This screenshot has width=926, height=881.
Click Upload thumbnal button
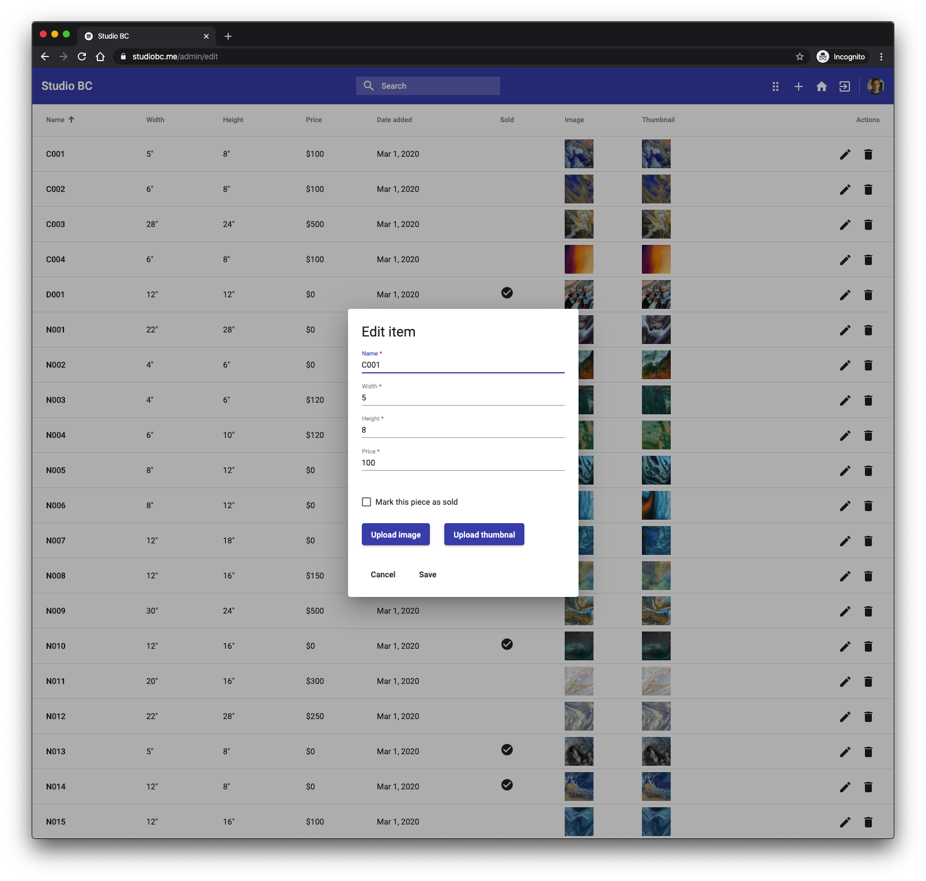coord(484,534)
